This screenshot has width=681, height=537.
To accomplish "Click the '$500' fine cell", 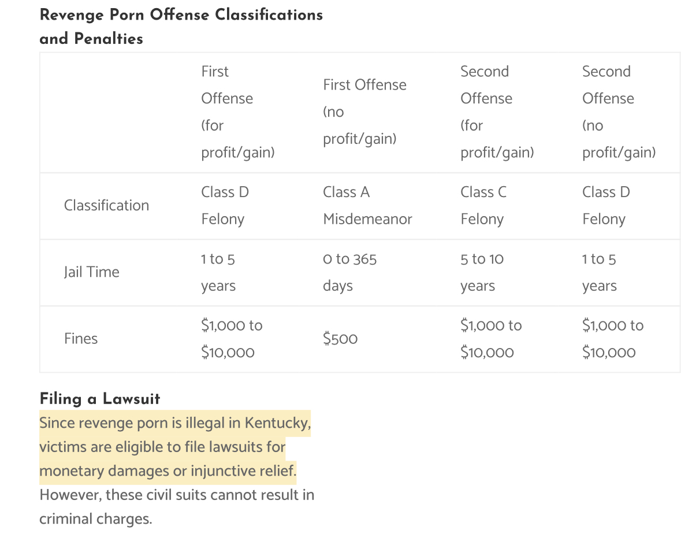I will pyautogui.click(x=340, y=339).
